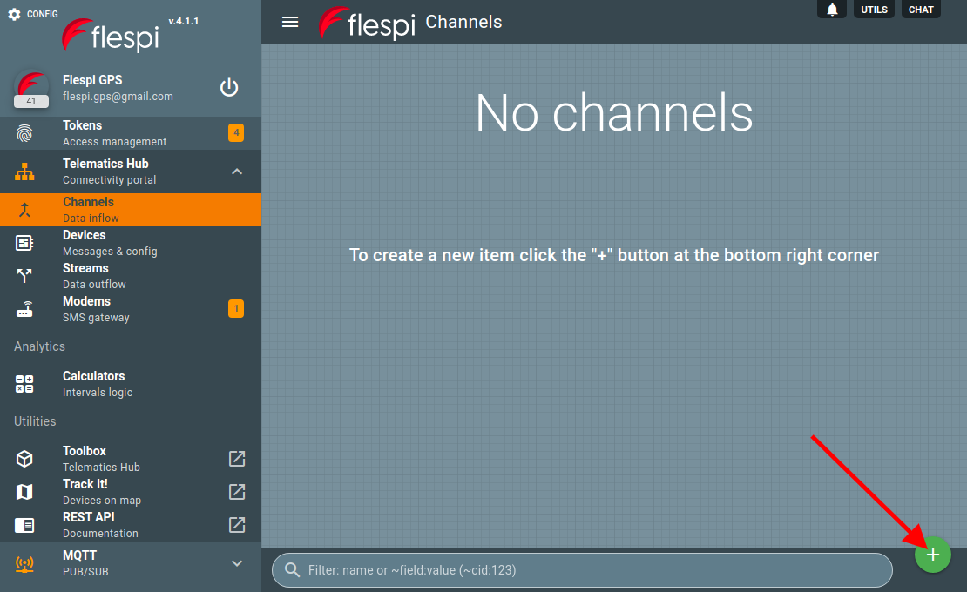Select Streams data outflow item

pos(85,276)
